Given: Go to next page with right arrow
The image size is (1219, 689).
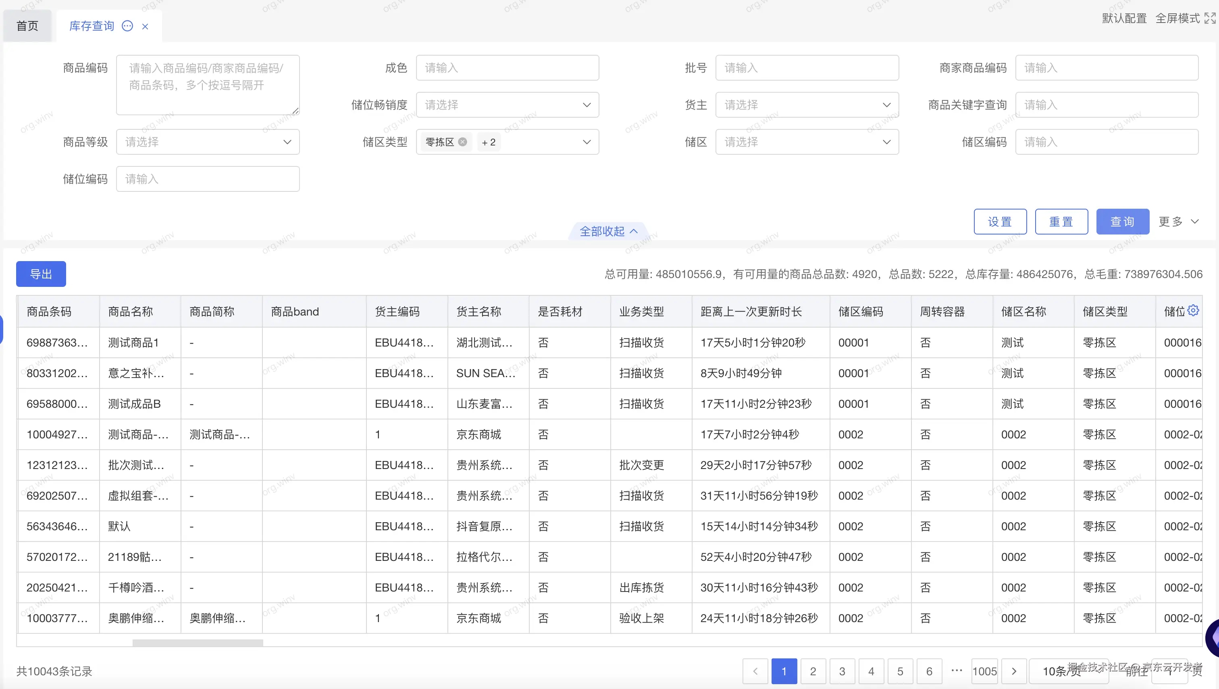Looking at the screenshot, I should (x=1014, y=671).
